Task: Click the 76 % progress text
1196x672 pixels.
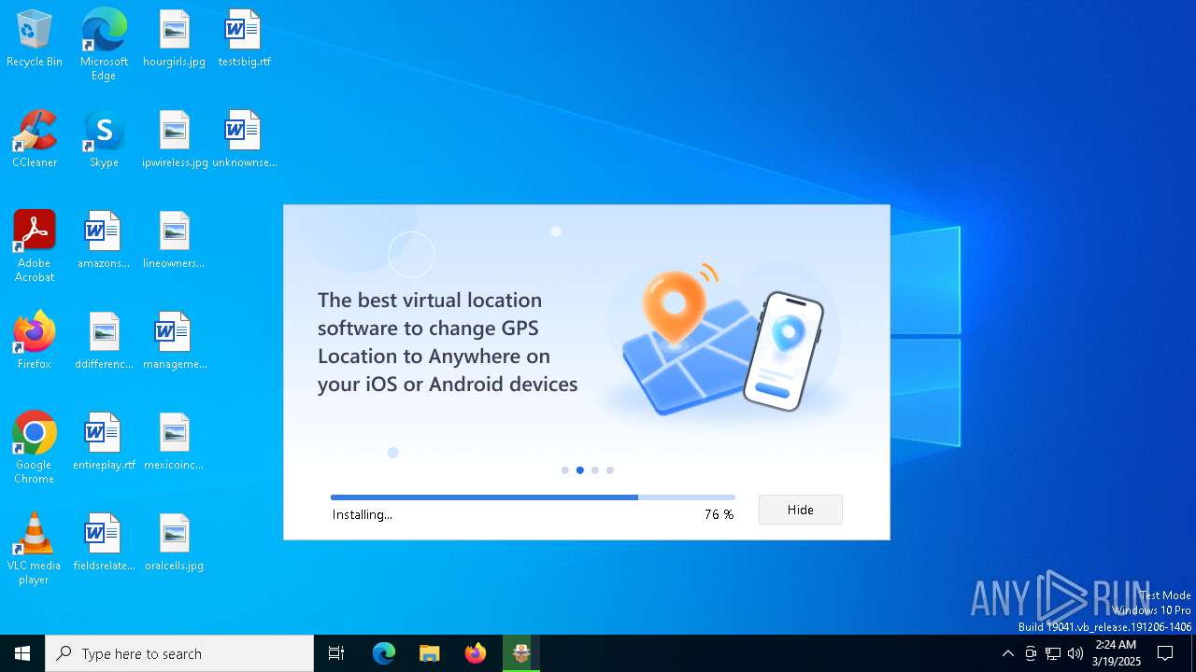Action: point(719,514)
